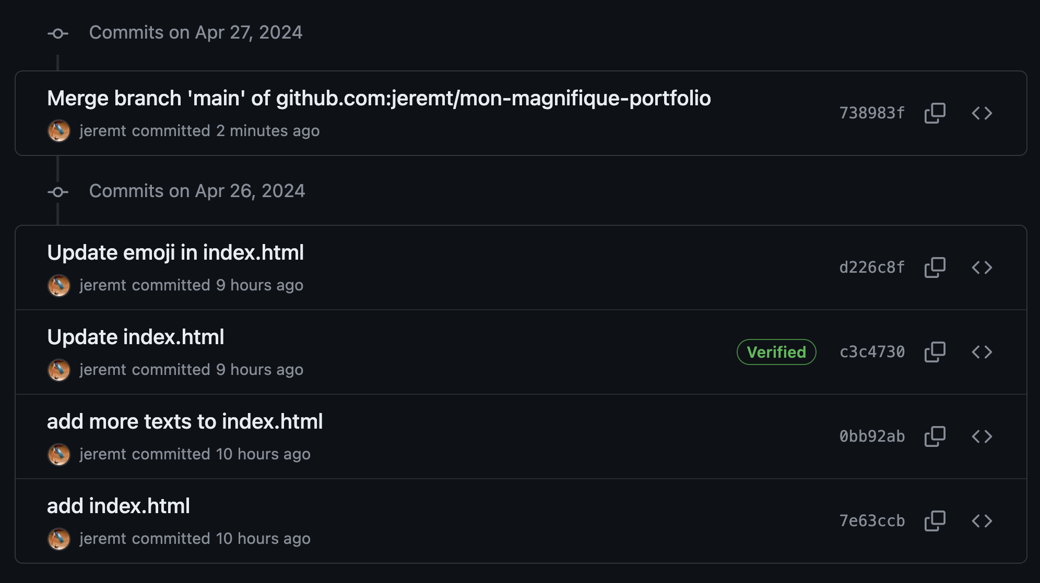1040x583 pixels.
Task: Open commit hash 738983f link
Action: (x=871, y=113)
